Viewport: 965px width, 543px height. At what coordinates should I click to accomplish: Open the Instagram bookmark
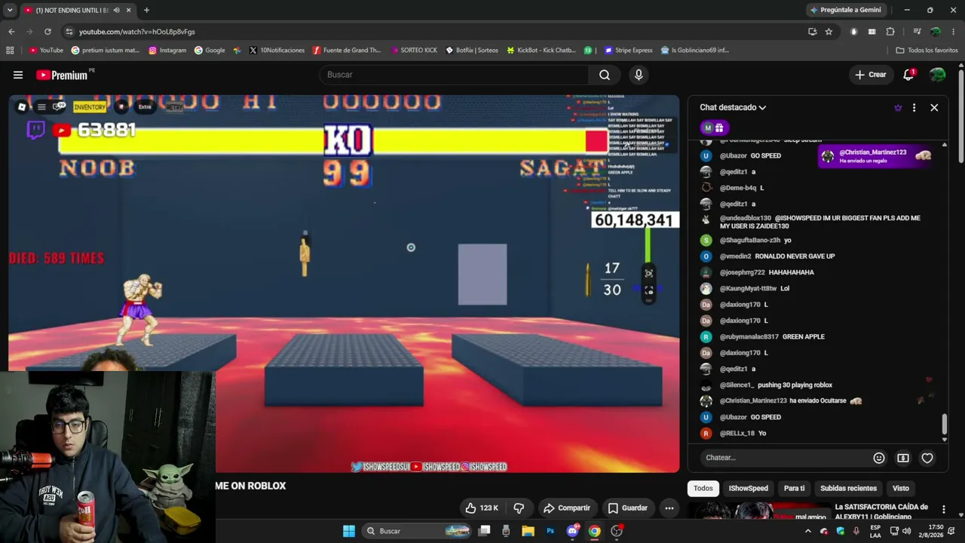(167, 51)
